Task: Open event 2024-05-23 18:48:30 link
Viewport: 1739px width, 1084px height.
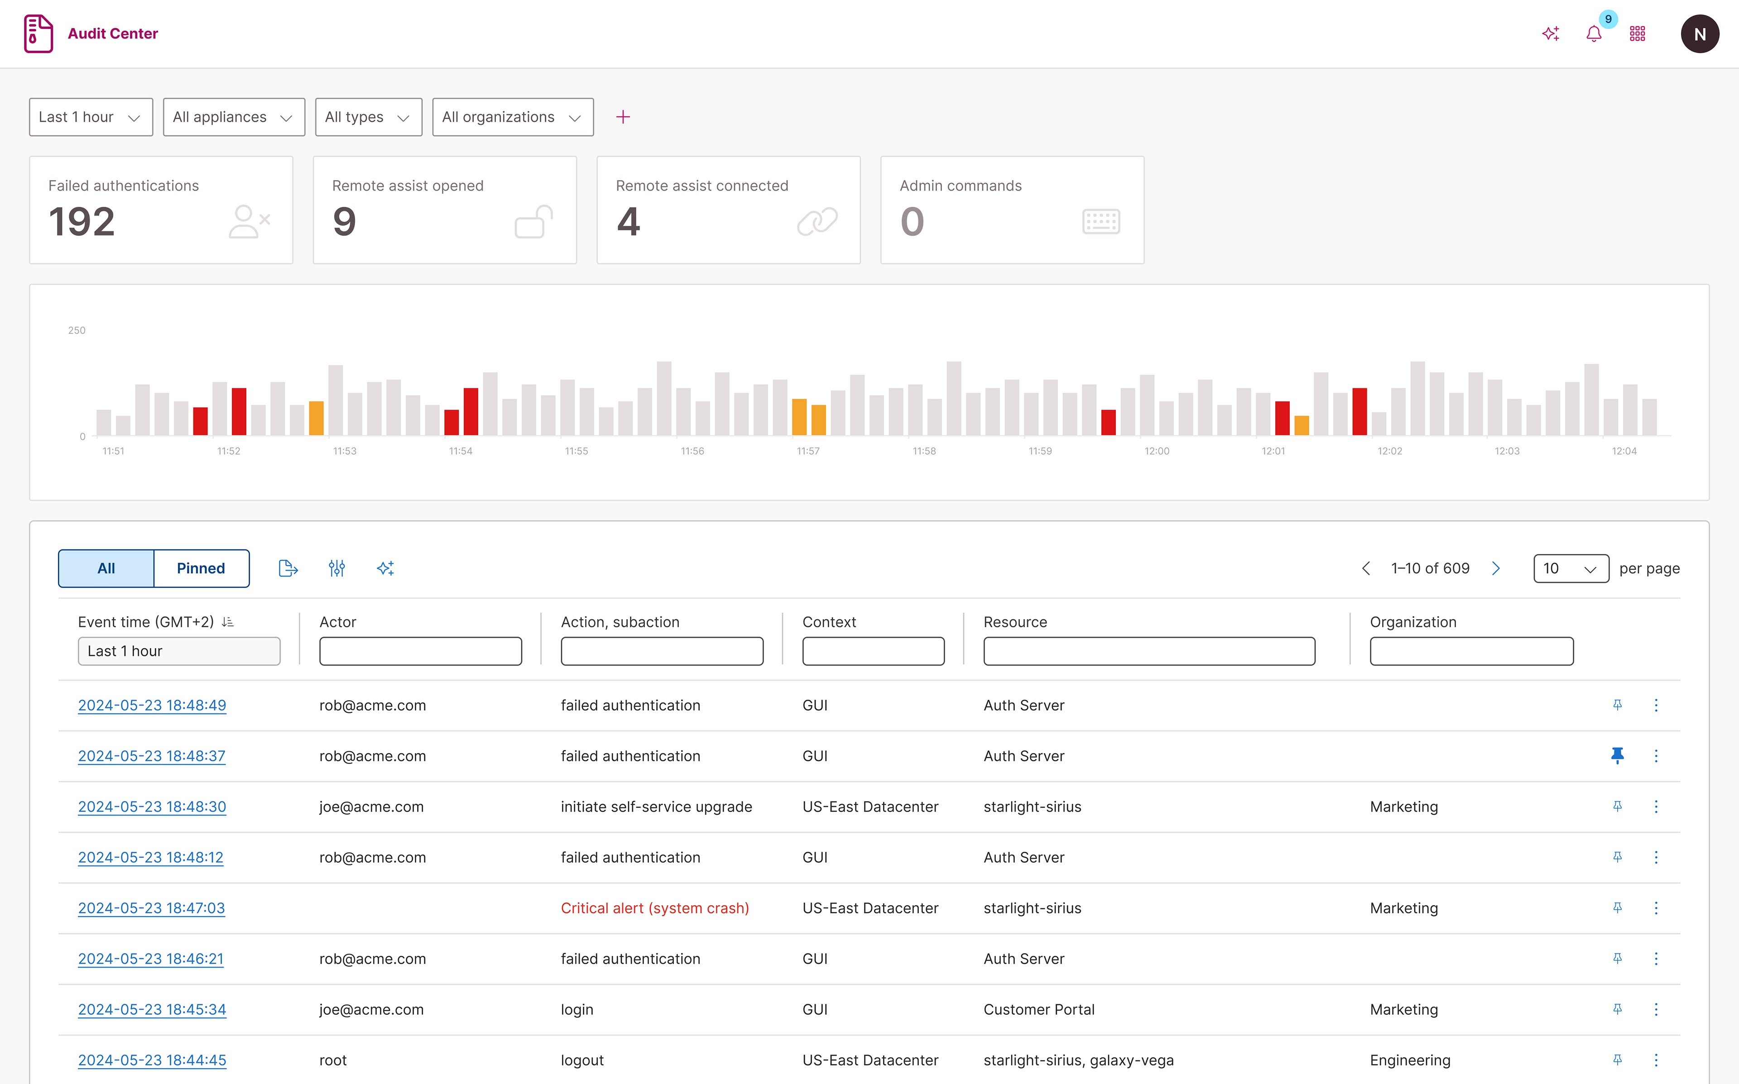Action: point(152,807)
